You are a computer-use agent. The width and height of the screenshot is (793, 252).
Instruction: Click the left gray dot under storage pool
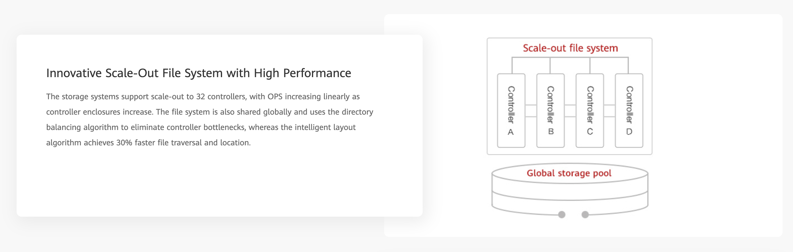pyautogui.click(x=562, y=215)
